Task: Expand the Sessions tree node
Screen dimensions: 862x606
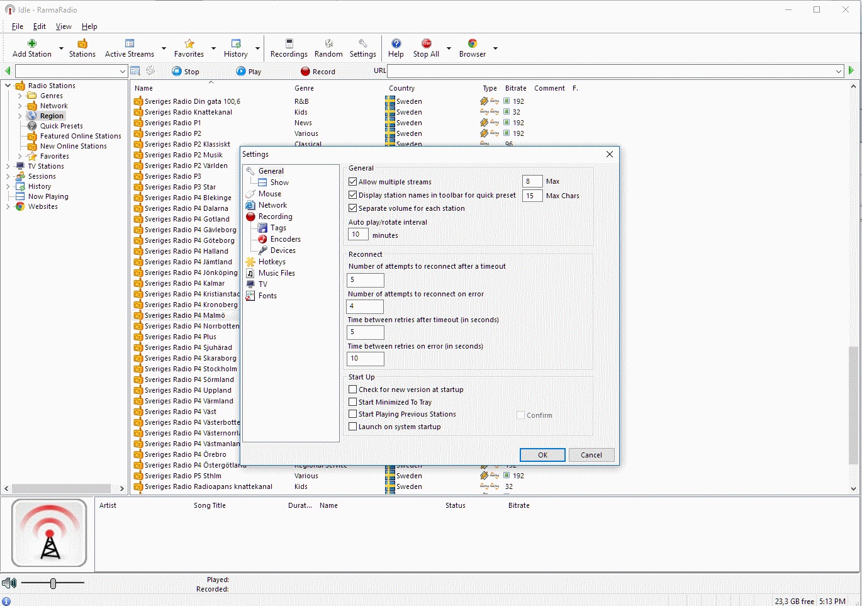Action: 8,176
